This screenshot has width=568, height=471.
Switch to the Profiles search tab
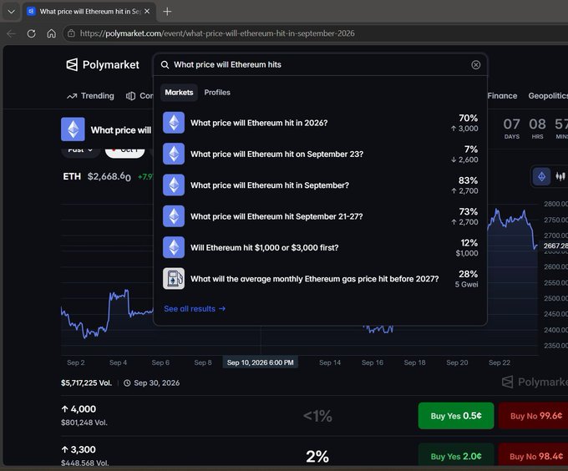point(217,93)
